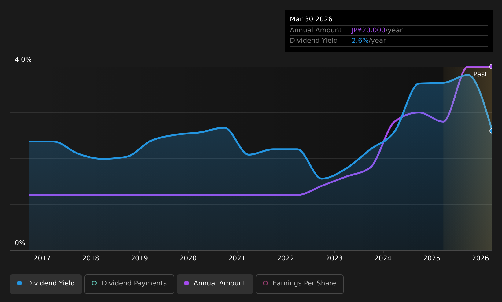The height and width of the screenshot is (302, 502).
Task: Click the purple Annual Amount endpoint marker
Action: click(492, 67)
